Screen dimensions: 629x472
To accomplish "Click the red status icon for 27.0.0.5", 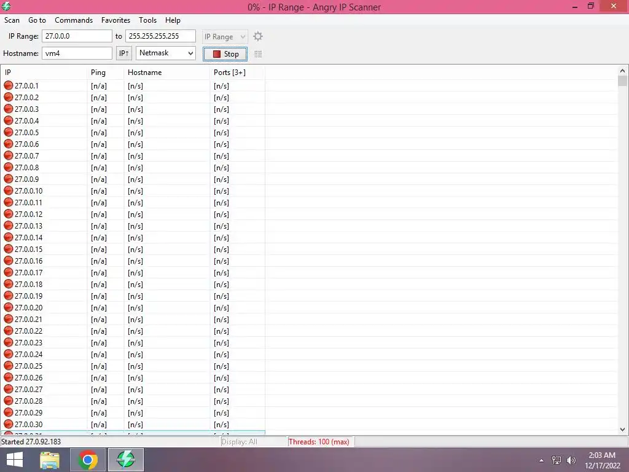I will (9, 132).
